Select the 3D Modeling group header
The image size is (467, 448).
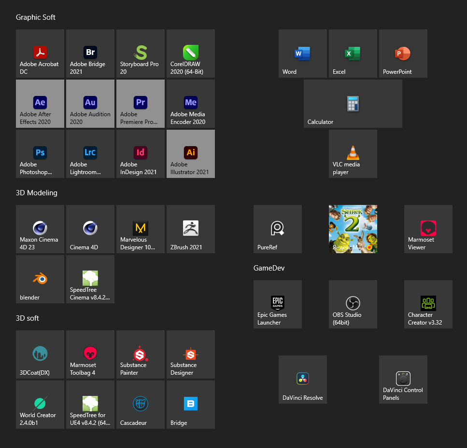[37, 193]
